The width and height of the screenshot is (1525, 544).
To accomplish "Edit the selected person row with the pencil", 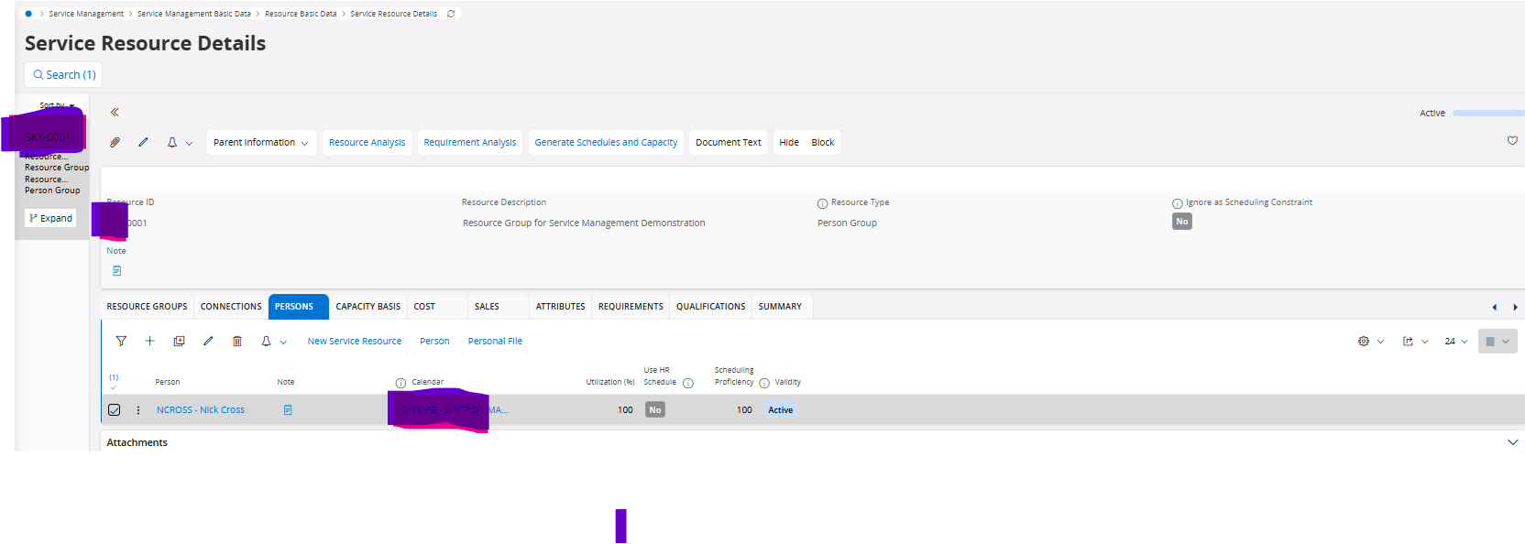I will point(208,342).
